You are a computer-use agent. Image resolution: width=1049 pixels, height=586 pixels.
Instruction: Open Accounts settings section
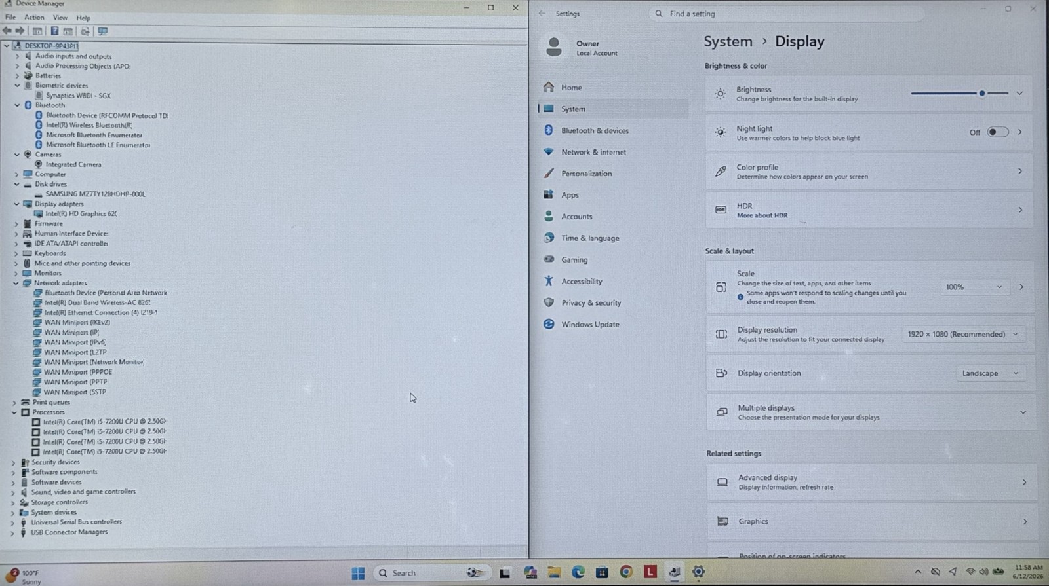[613, 217]
